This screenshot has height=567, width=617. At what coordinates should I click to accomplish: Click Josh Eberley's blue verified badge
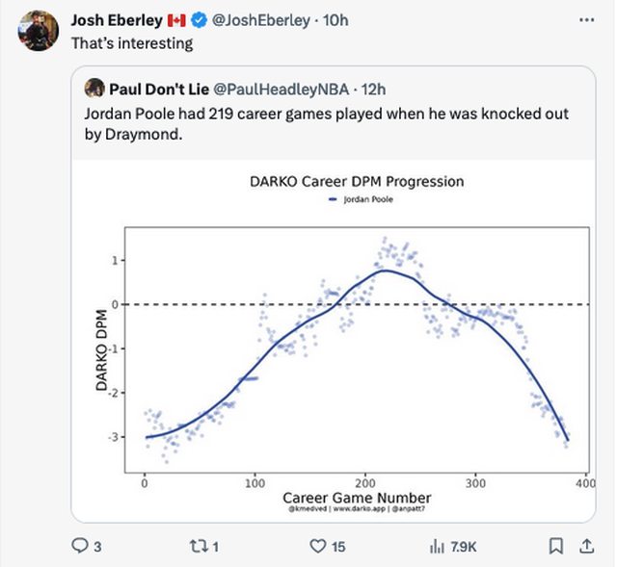click(x=199, y=20)
